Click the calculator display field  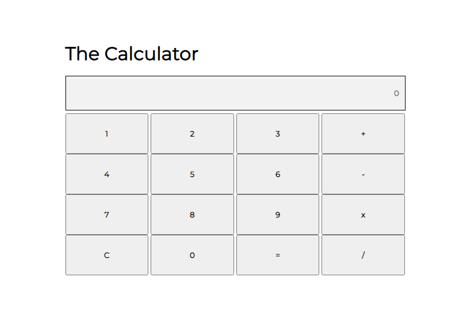pyautogui.click(x=235, y=93)
